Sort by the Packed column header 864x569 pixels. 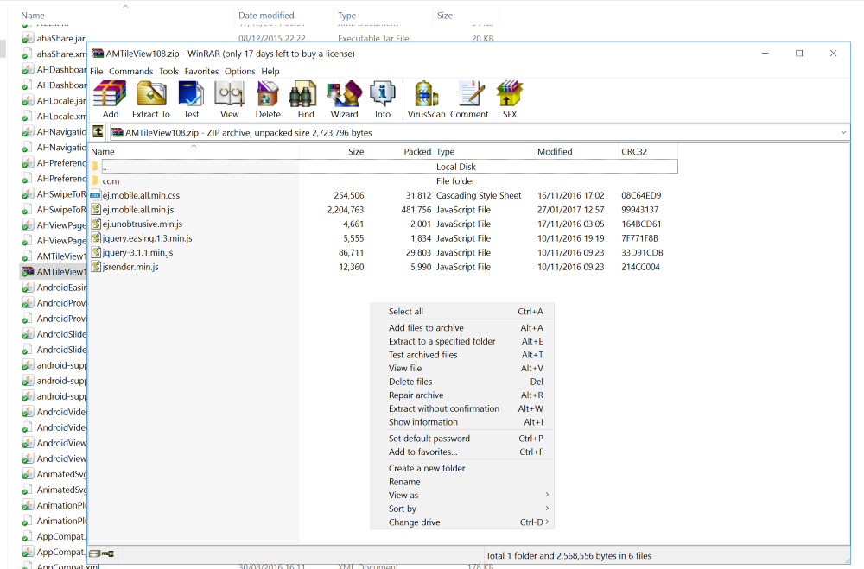tap(401, 151)
